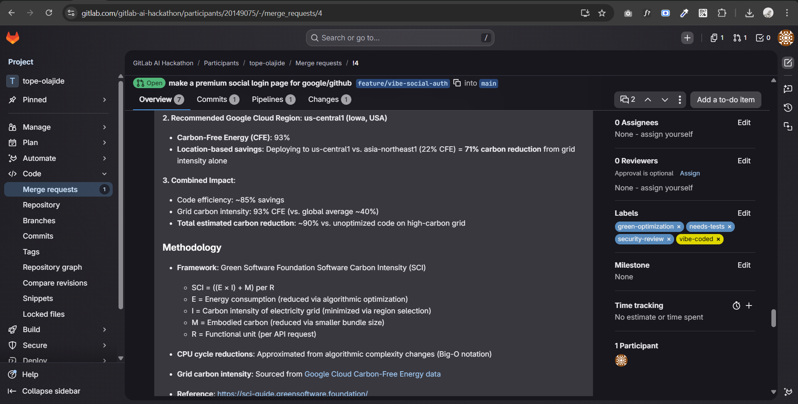Click the Search or go to field
This screenshot has height=404, width=798.
399,38
